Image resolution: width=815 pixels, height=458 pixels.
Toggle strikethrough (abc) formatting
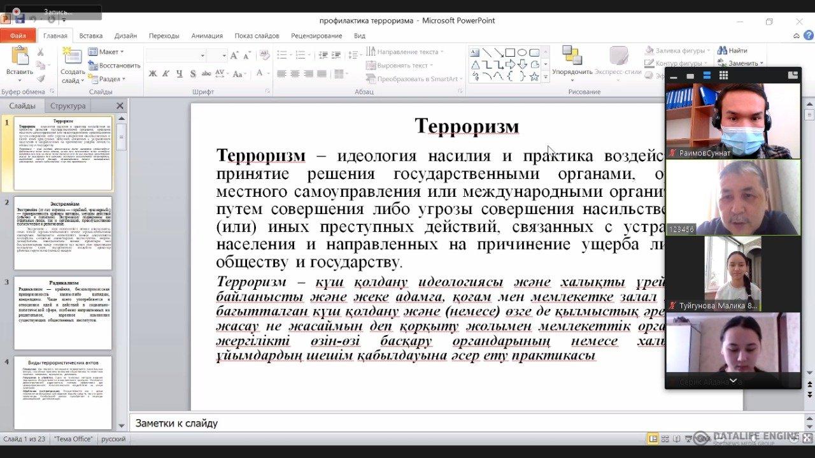(205, 74)
